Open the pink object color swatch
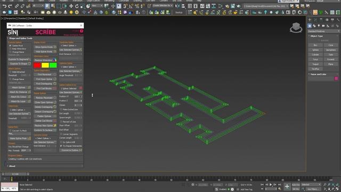 (x=336, y=78)
